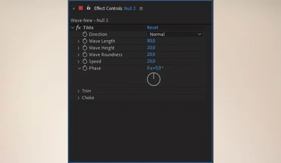Viewport: 281px width, 163px height.
Task: Edit the Wave Roundness value 20,0
Action: [x=151, y=55]
